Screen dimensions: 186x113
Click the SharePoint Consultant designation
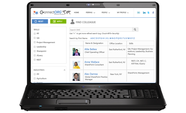tap(94, 65)
